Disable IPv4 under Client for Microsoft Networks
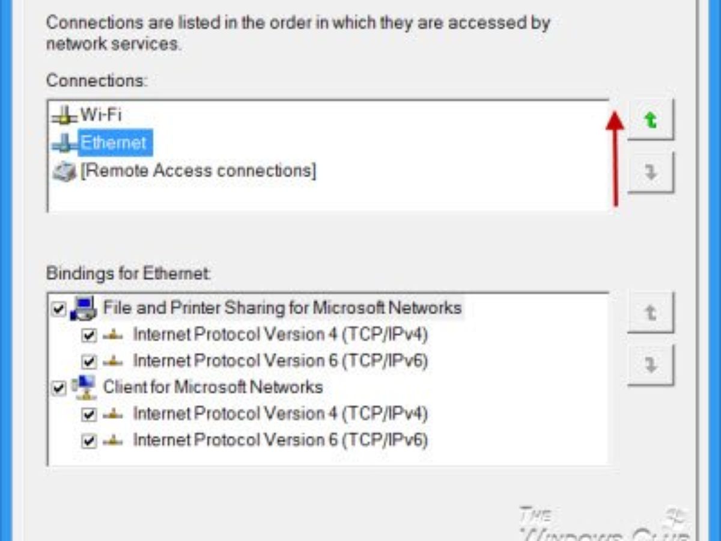721x541 pixels. 89,415
